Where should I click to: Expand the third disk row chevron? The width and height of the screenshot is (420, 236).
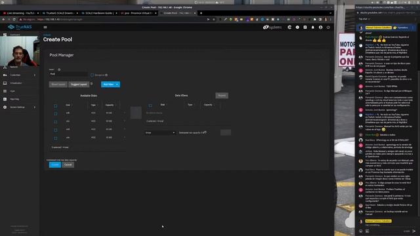(124, 129)
